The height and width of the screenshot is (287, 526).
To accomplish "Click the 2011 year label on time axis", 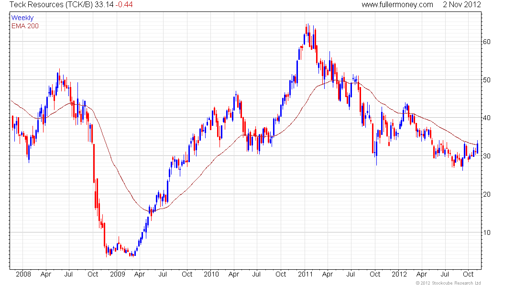I will pyautogui.click(x=305, y=274).
